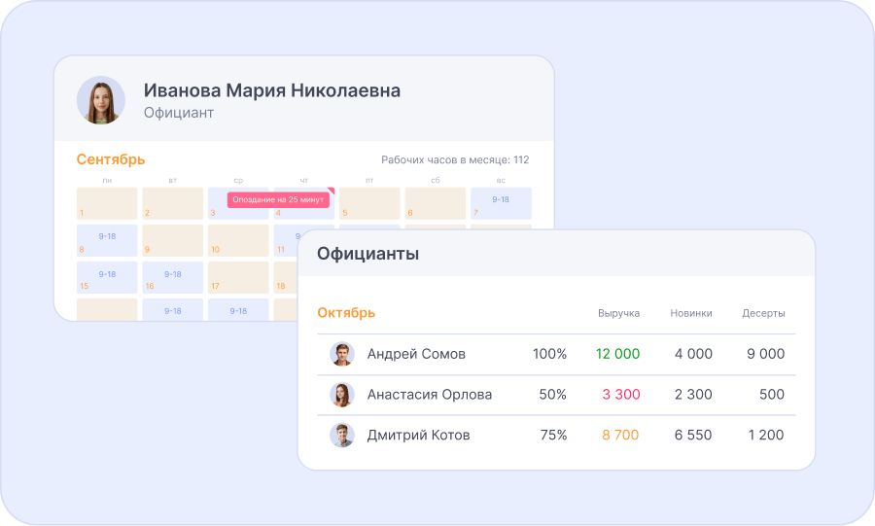Click Десерты value 9 000
Image resolution: width=875 pixels, height=526 pixels.
point(766,354)
